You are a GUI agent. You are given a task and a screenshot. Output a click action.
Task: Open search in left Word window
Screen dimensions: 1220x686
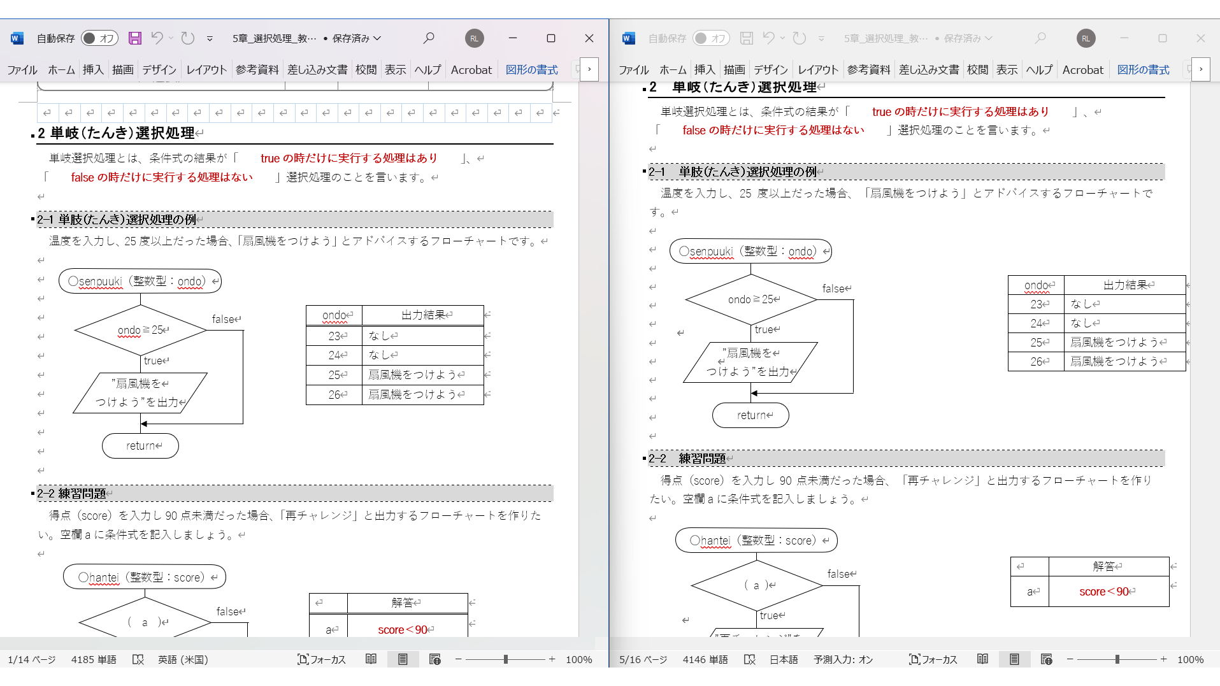pyautogui.click(x=429, y=38)
